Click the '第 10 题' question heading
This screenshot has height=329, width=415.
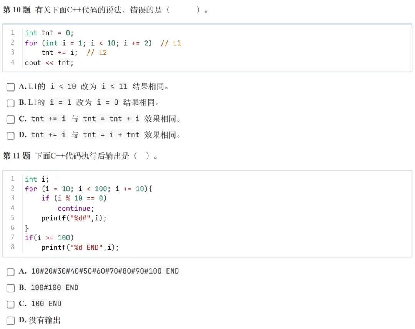coord(17,10)
